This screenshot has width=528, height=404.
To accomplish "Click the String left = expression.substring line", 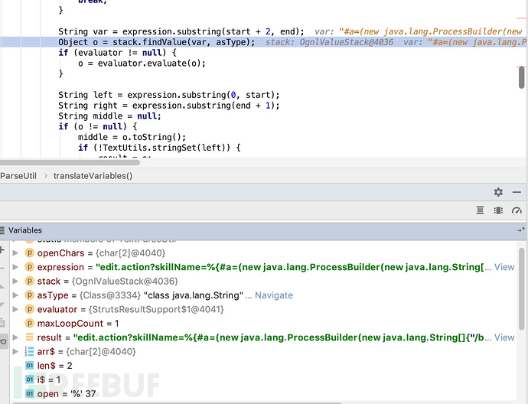I will tap(169, 95).
